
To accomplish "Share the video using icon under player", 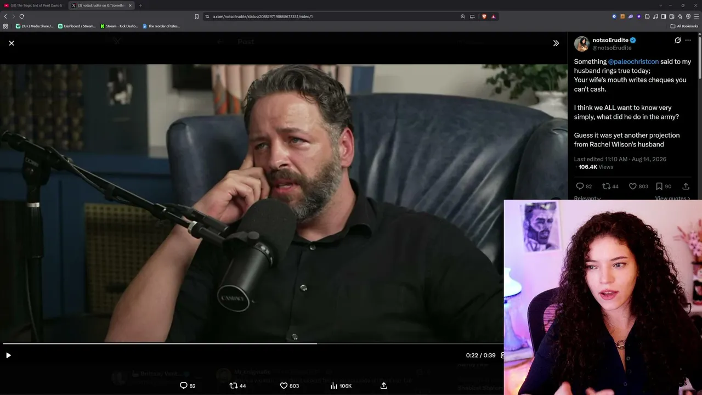I will pyautogui.click(x=384, y=386).
